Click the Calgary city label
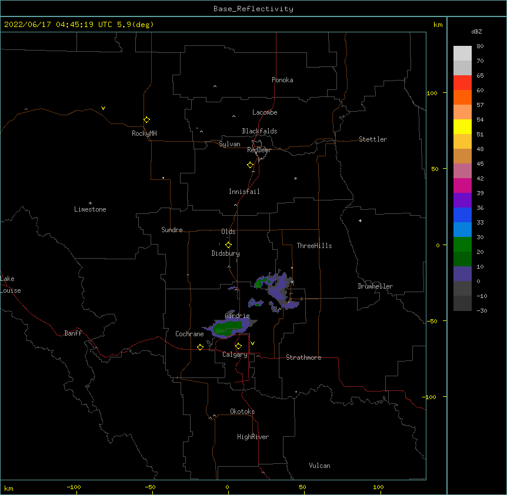This screenshot has width=507, height=495. [235, 354]
